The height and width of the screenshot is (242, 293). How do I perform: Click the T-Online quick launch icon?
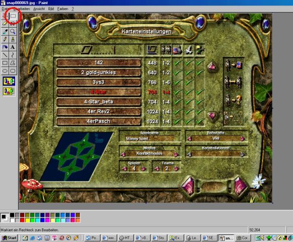55,238
